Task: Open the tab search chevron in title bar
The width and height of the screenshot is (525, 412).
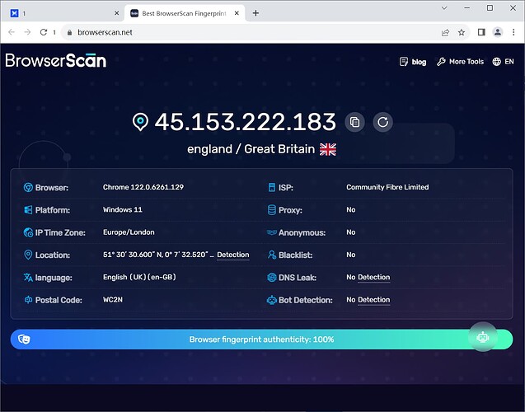Action: click(x=444, y=8)
